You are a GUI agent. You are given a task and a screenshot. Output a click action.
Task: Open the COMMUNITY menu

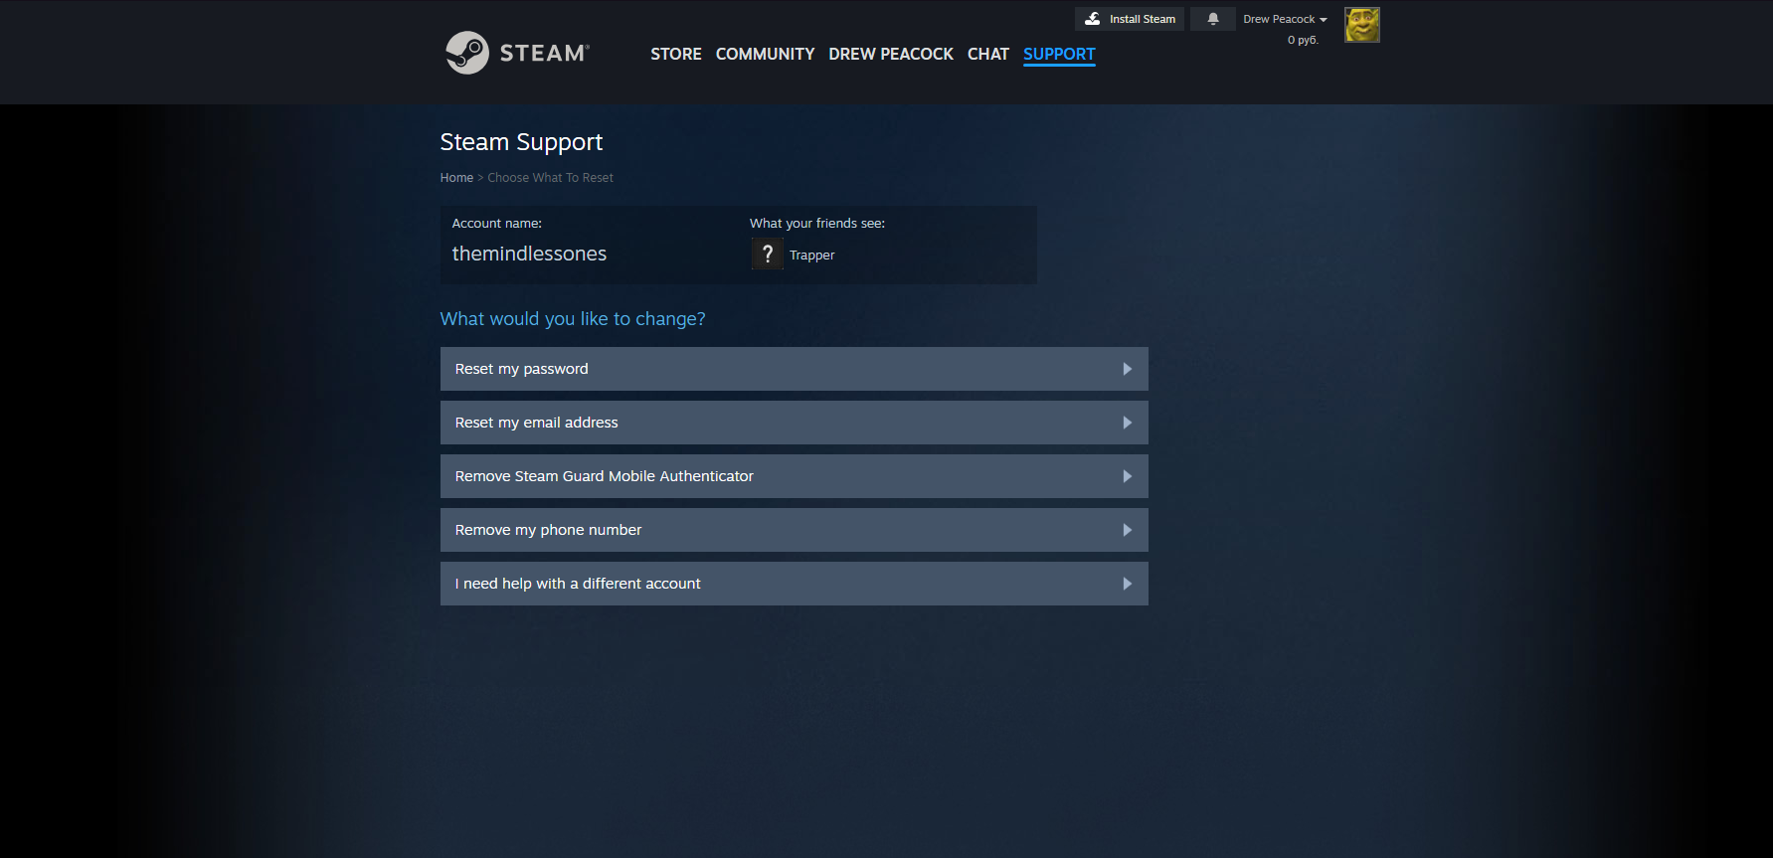(765, 54)
